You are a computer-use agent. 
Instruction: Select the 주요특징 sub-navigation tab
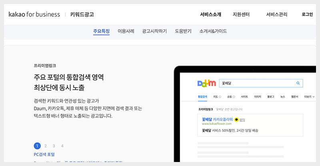coord(101,31)
